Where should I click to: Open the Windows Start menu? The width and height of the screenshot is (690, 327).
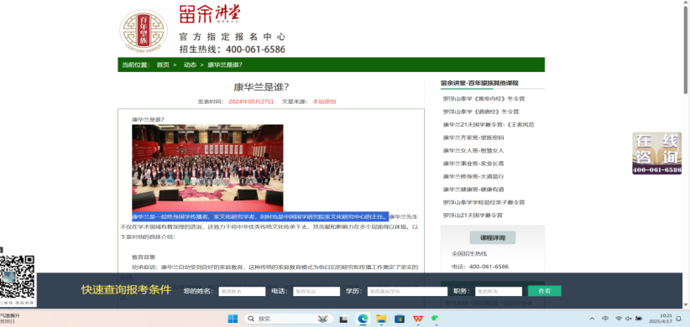pyautogui.click(x=233, y=319)
